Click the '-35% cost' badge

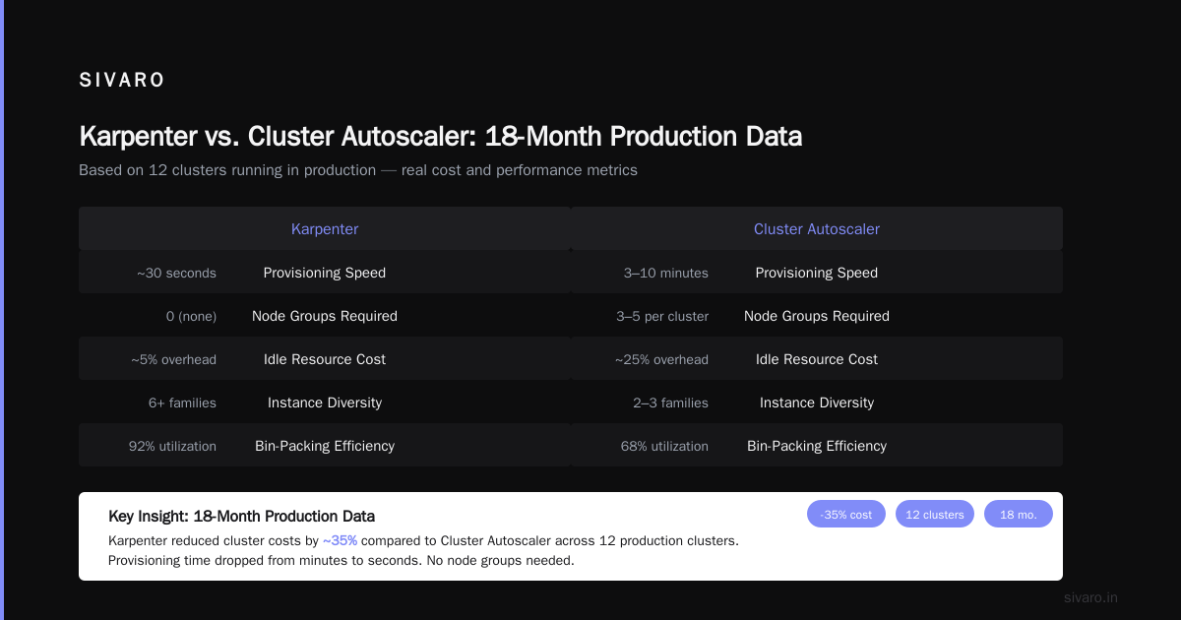846,515
